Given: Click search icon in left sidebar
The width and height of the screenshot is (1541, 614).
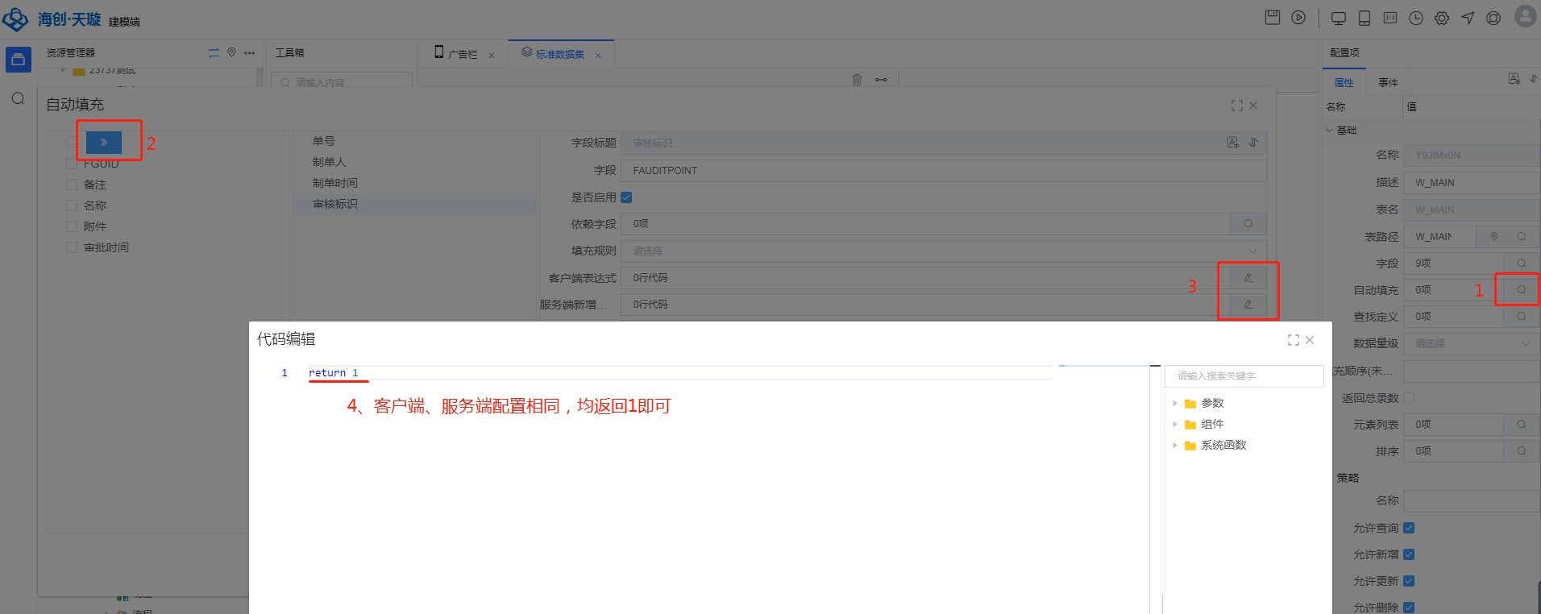Looking at the screenshot, I should click(18, 98).
